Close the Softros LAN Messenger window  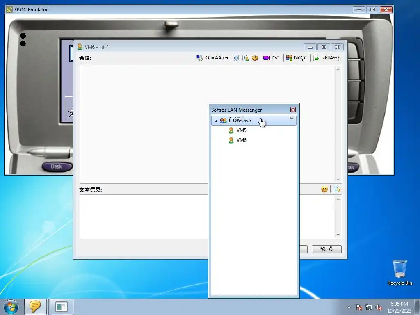click(293, 110)
